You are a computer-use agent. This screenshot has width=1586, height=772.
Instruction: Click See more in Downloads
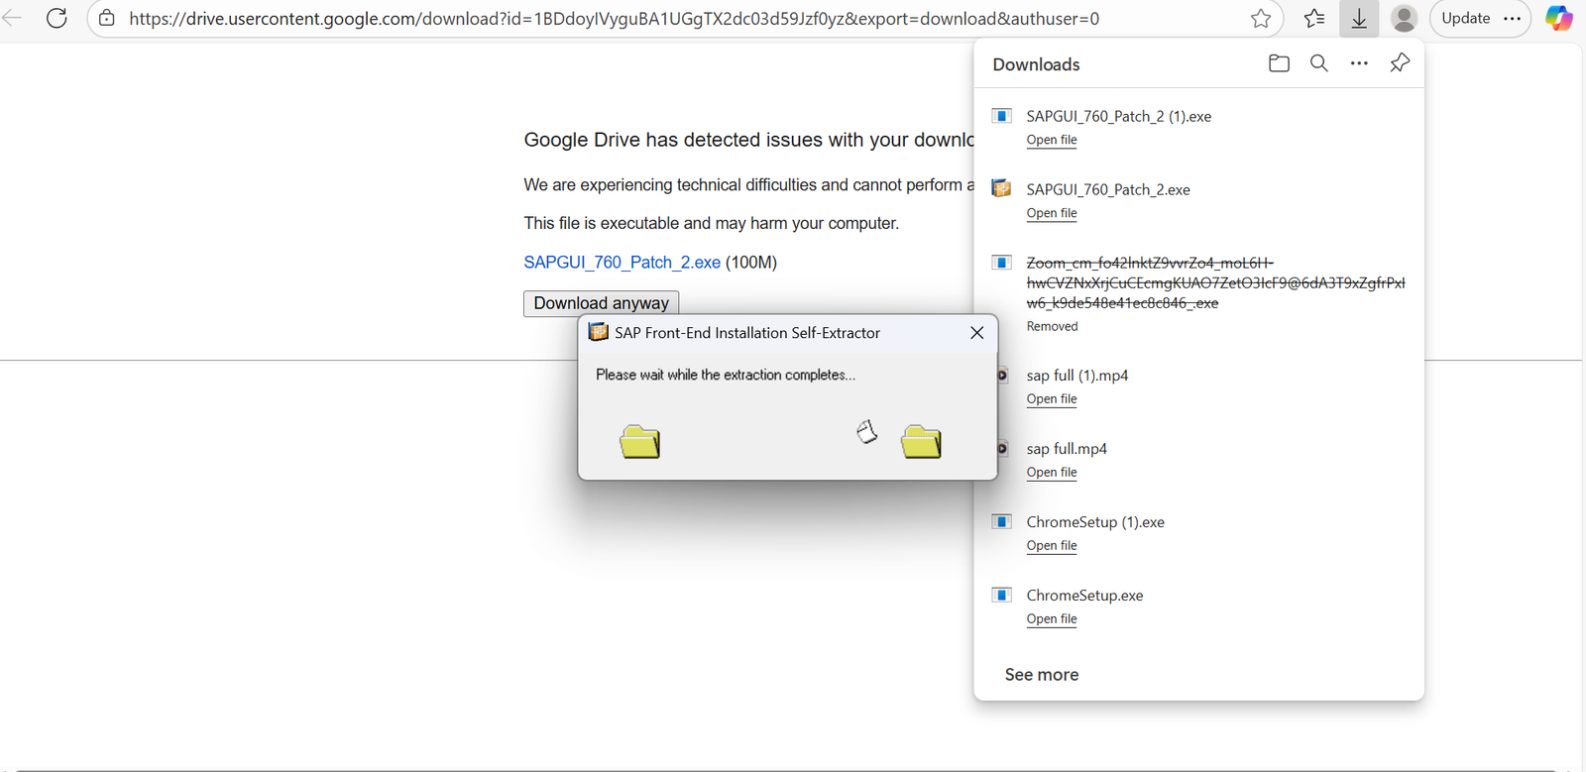1041,675
